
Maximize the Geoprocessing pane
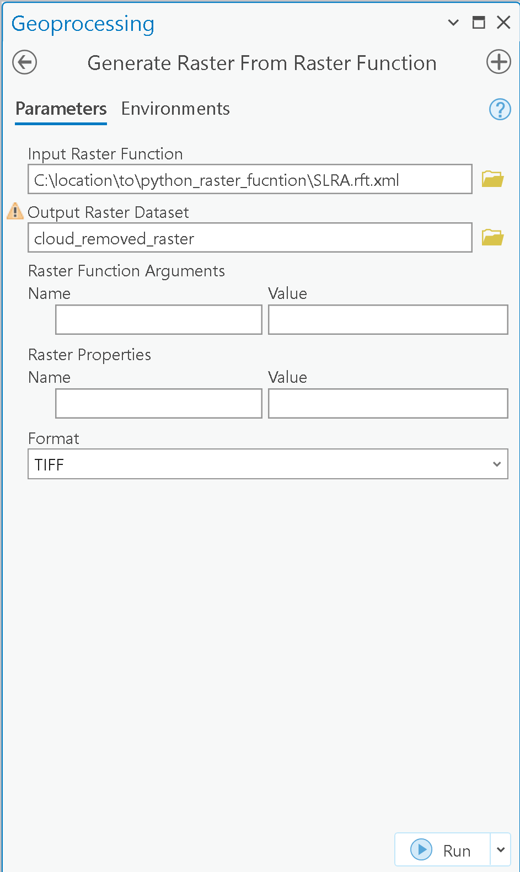point(479,23)
